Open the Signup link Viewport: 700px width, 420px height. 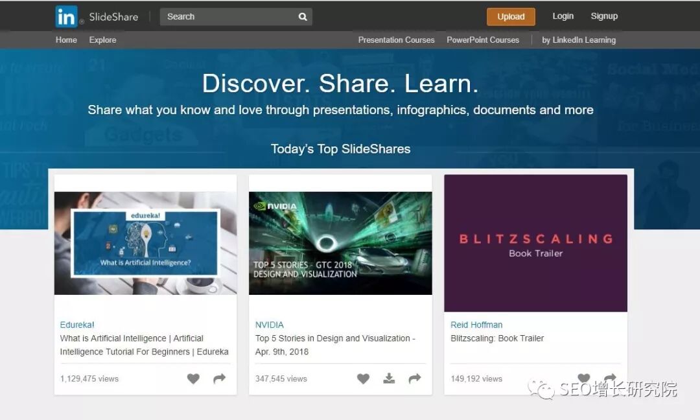coord(604,16)
